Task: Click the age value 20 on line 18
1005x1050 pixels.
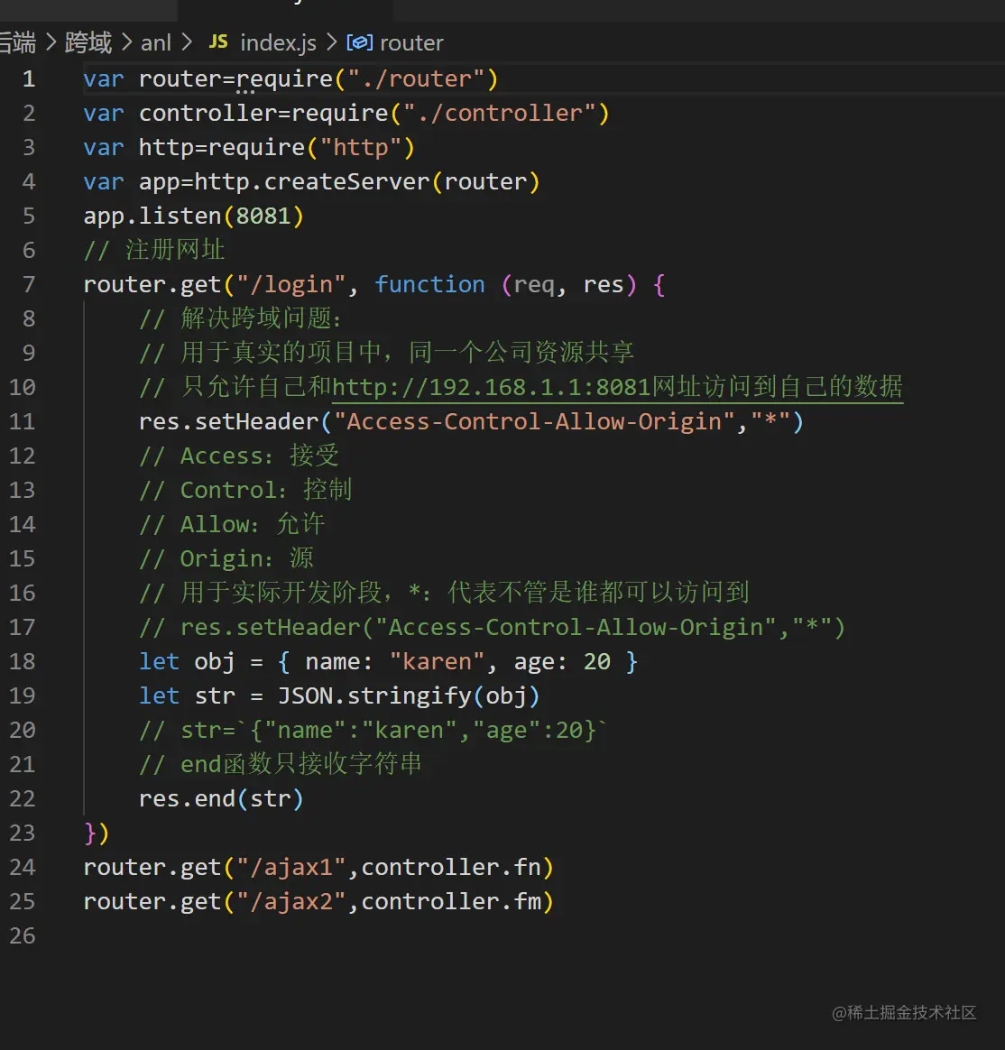Action: point(596,661)
